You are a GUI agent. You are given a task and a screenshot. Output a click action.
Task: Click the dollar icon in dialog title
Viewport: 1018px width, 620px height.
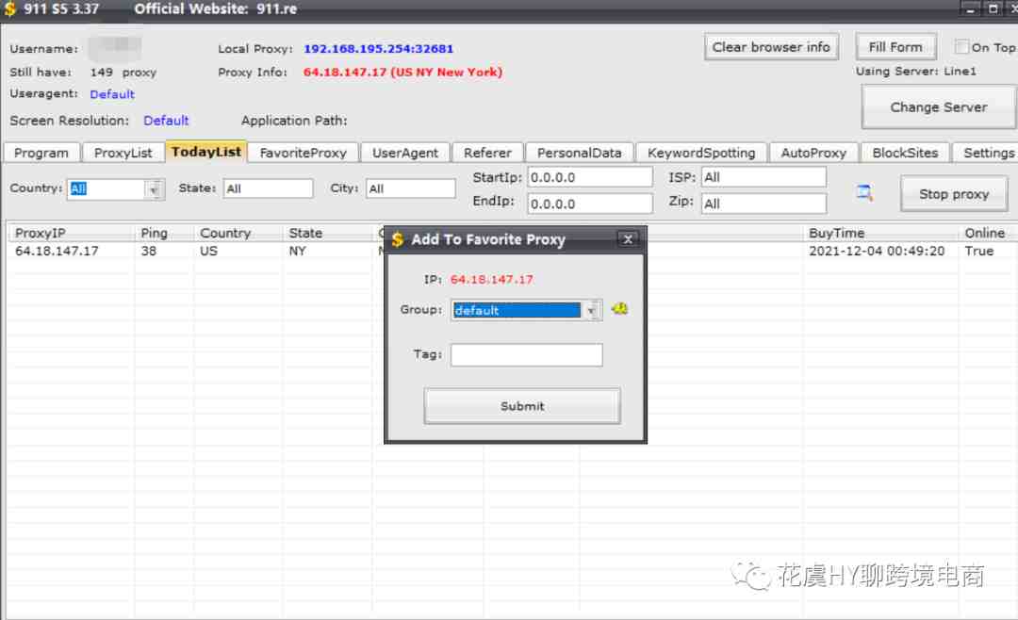398,239
